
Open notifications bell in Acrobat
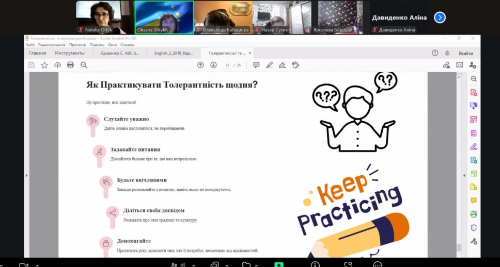(447, 53)
